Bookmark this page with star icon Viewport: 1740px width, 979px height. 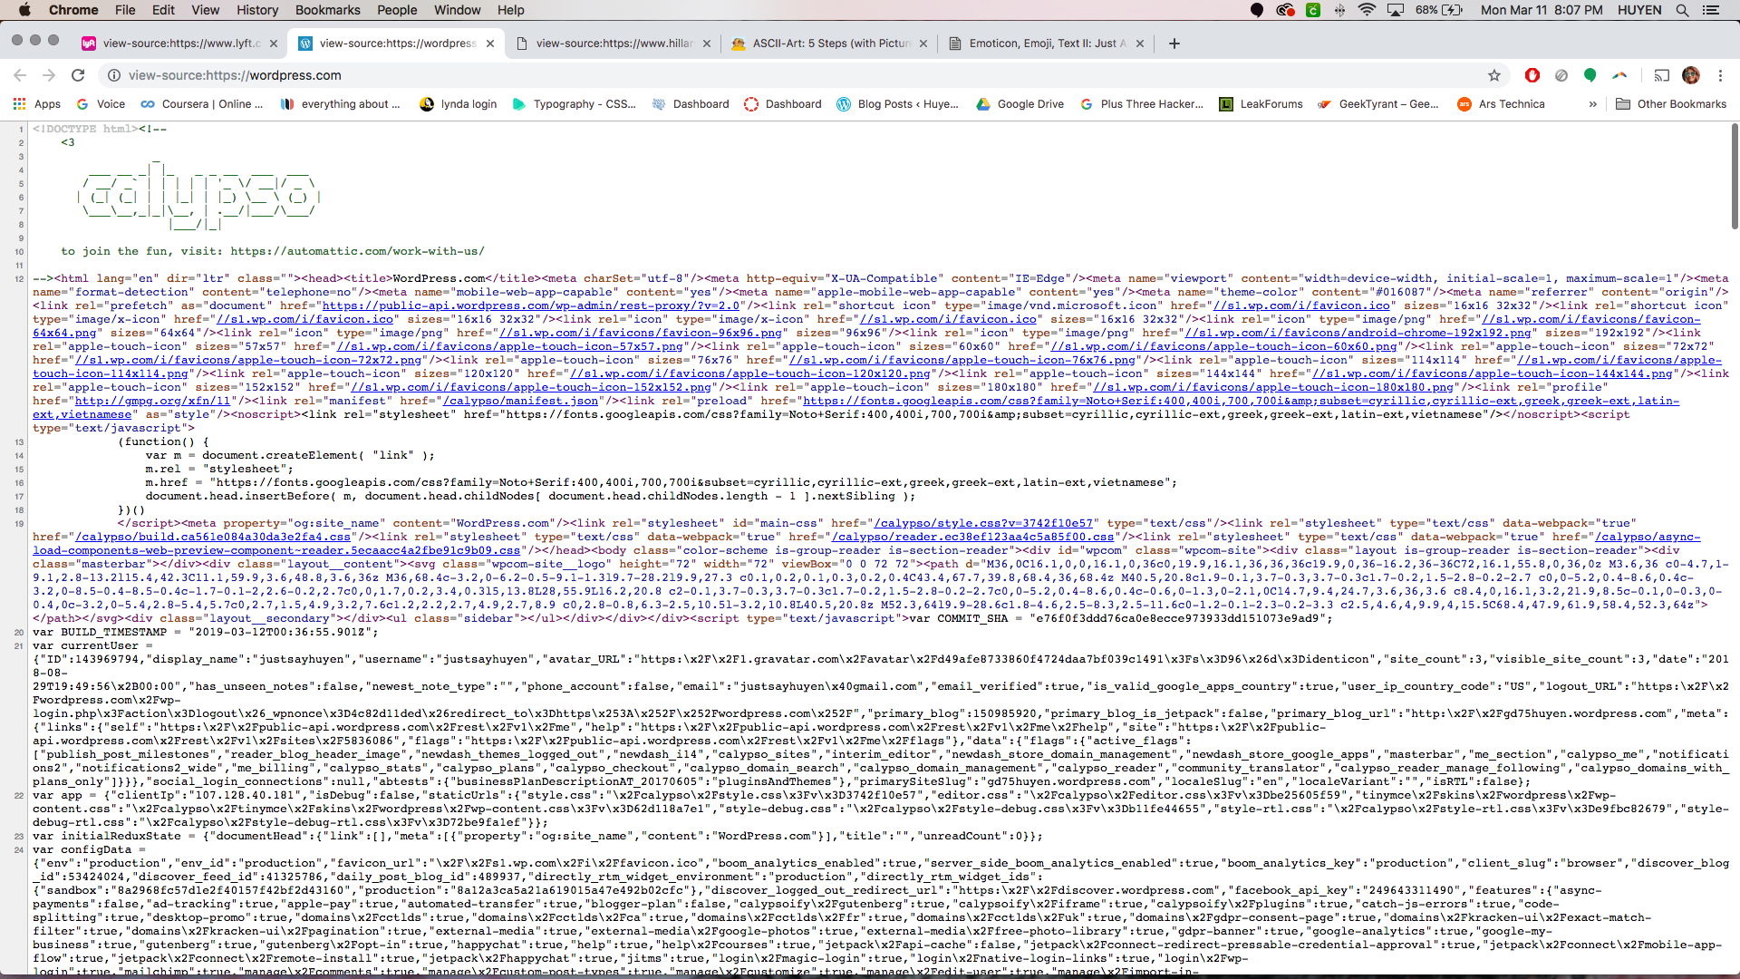coord(1494,75)
